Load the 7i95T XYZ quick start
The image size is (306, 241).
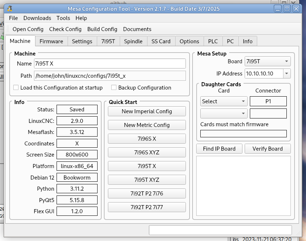147,180
